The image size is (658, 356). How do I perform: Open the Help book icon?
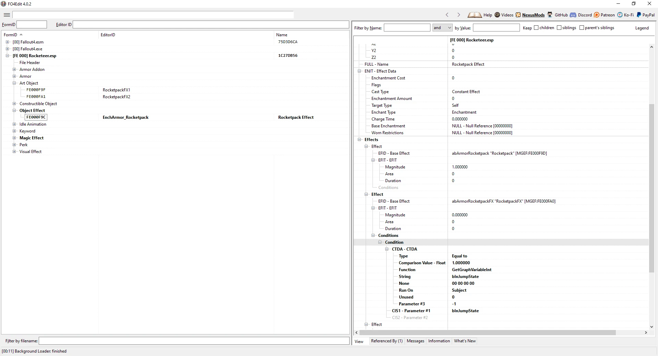point(474,15)
